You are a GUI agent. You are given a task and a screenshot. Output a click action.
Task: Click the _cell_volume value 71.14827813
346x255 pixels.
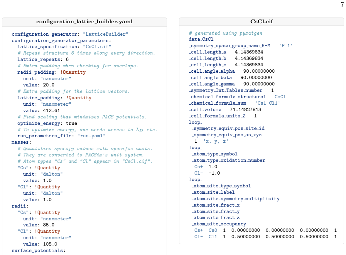click(x=245, y=110)
